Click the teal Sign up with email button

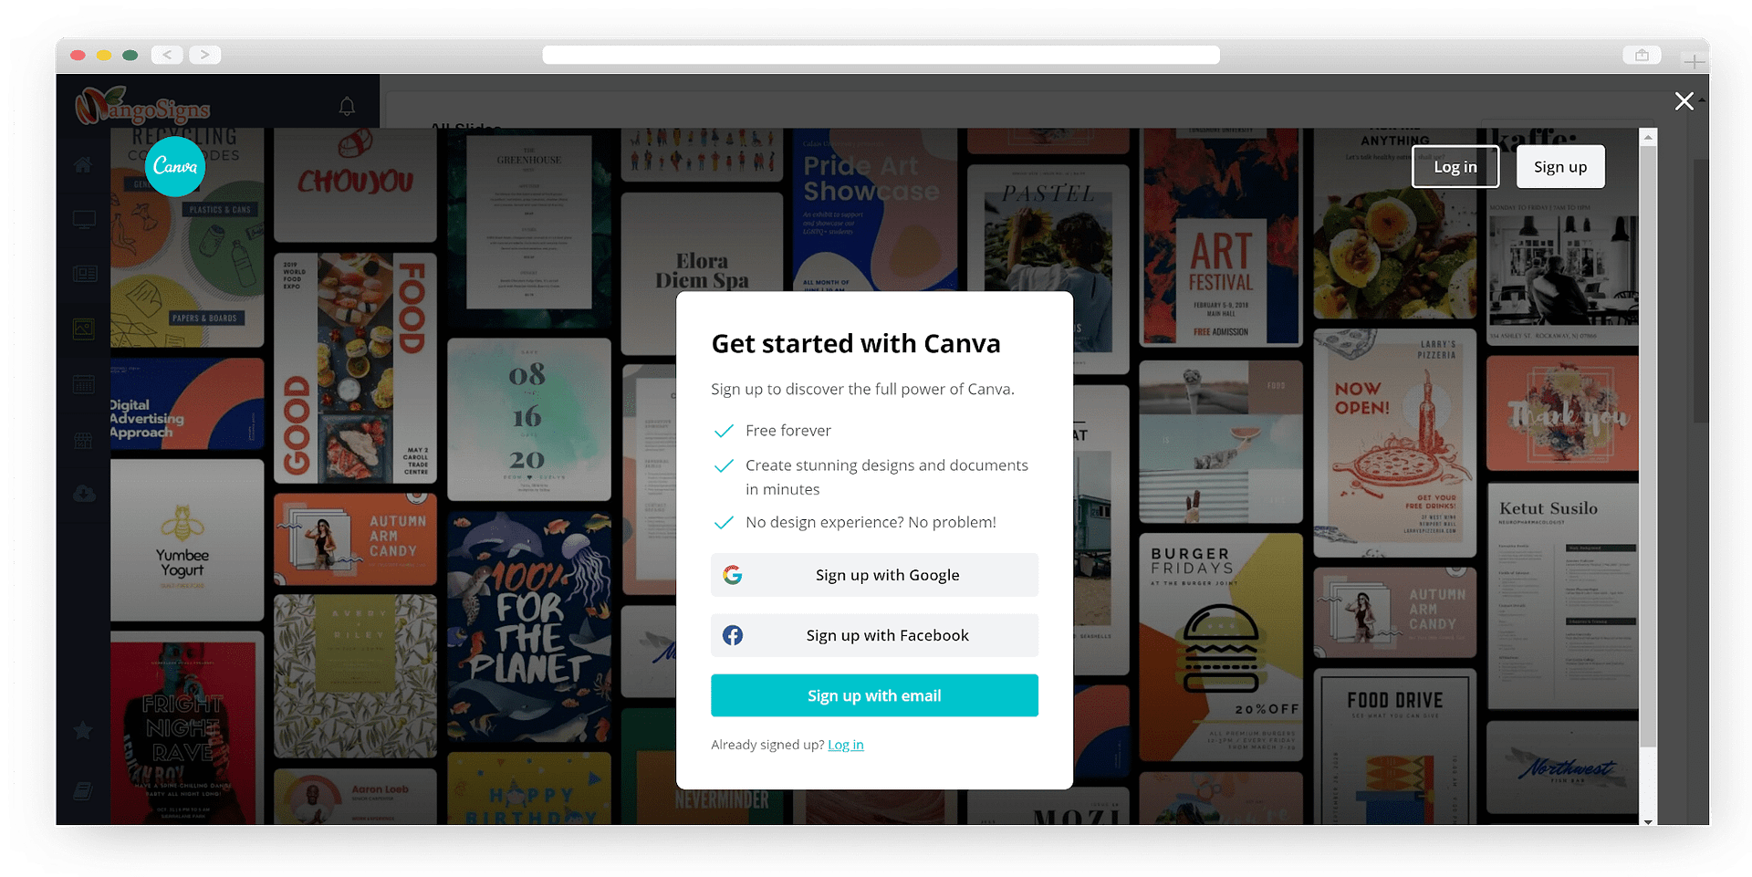[x=873, y=694]
